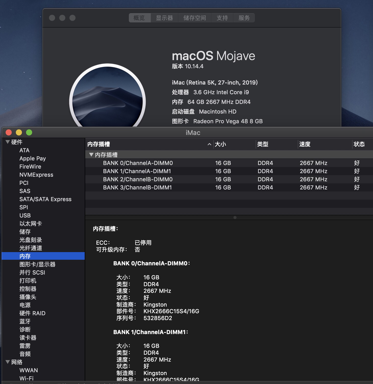Click the Radeon Pro Vega 48 8 GB text
Viewport: 373px width, 384px height.
[228, 121]
